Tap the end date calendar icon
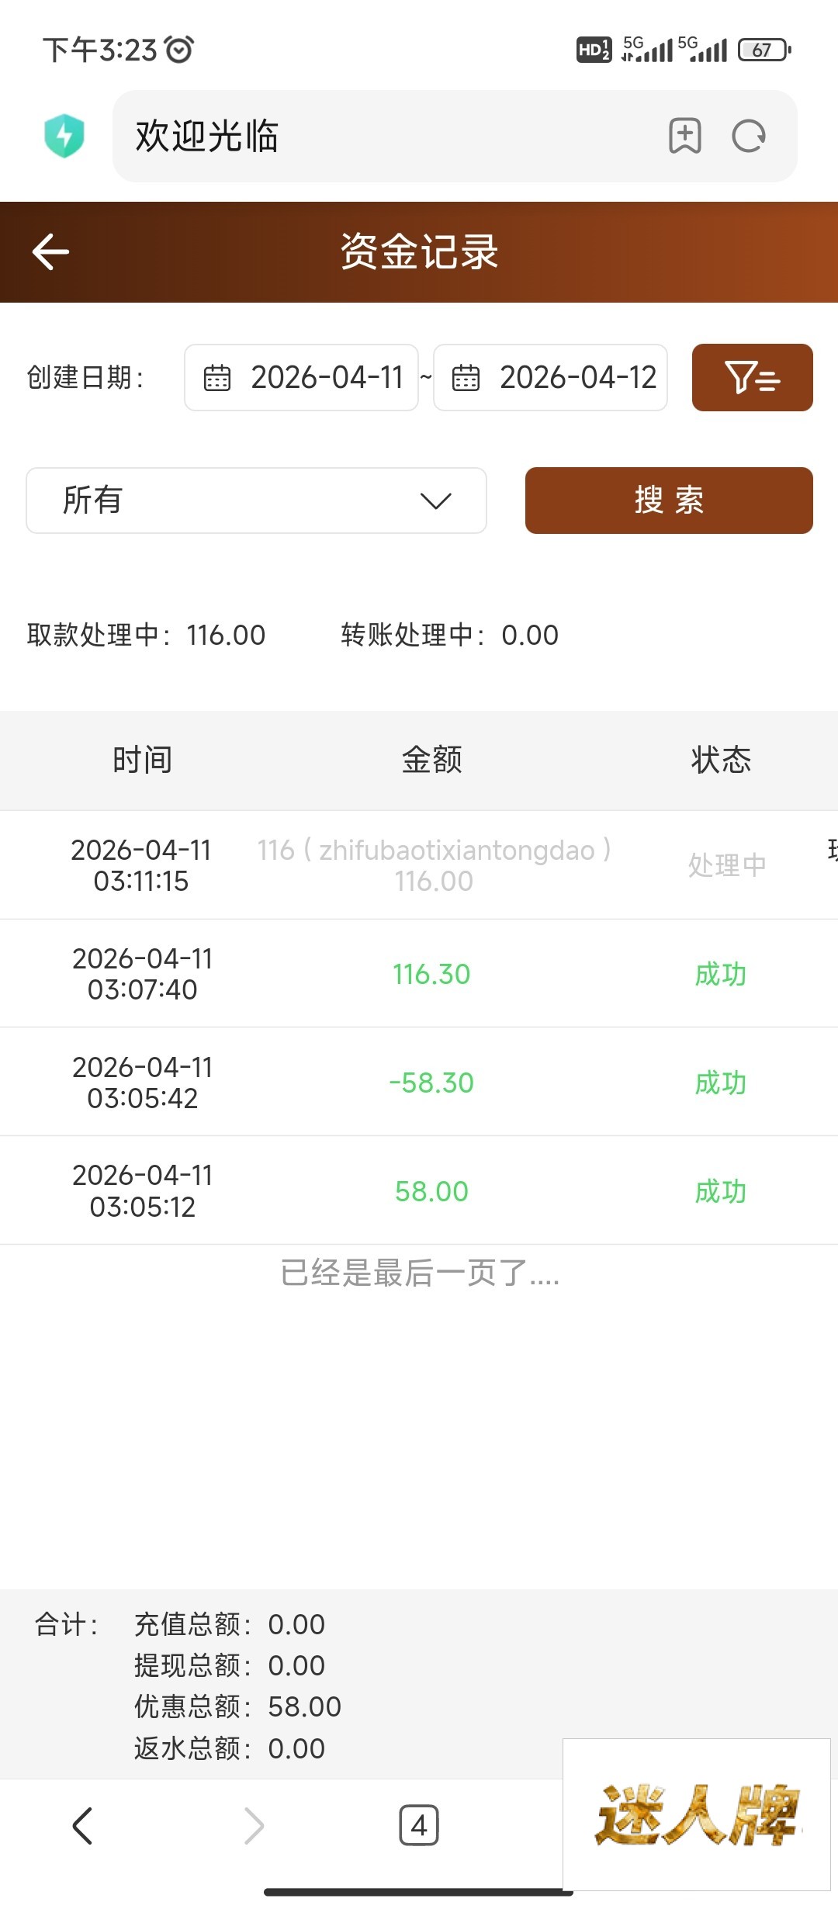 [466, 378]
